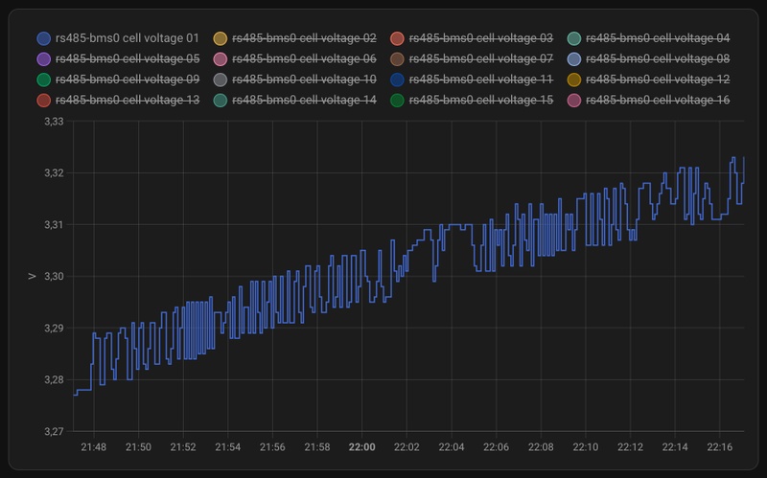Click the 21:48 time axis label

pos(93,446)
